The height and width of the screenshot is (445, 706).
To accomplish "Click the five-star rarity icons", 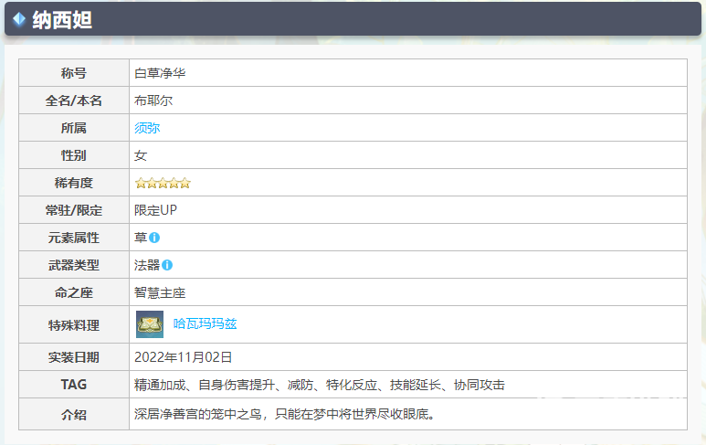I will pyautogui.click(x=163, y=183).
